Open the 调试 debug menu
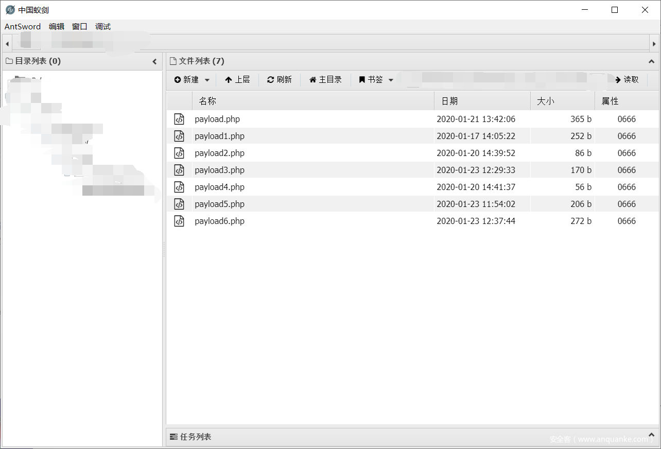661x449 pixels. [103, 27]
